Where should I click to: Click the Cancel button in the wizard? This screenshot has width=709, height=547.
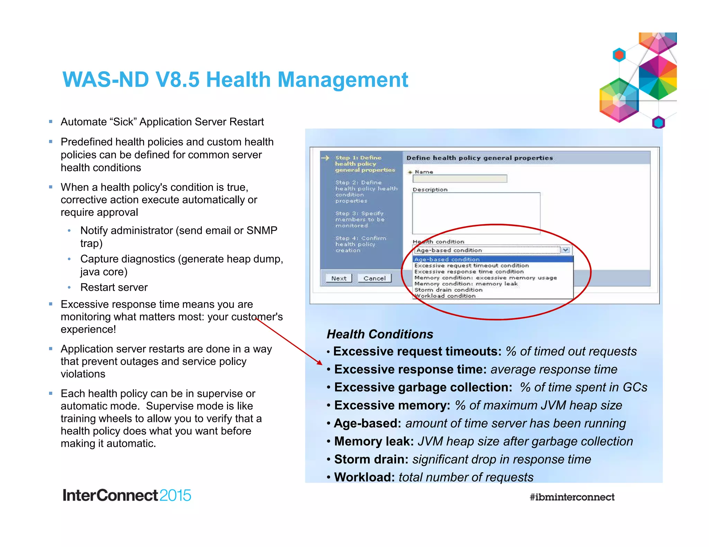374,278
